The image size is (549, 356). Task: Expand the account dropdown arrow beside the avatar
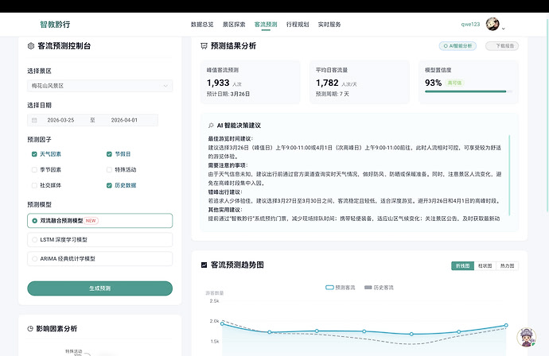tap(504, 29)
